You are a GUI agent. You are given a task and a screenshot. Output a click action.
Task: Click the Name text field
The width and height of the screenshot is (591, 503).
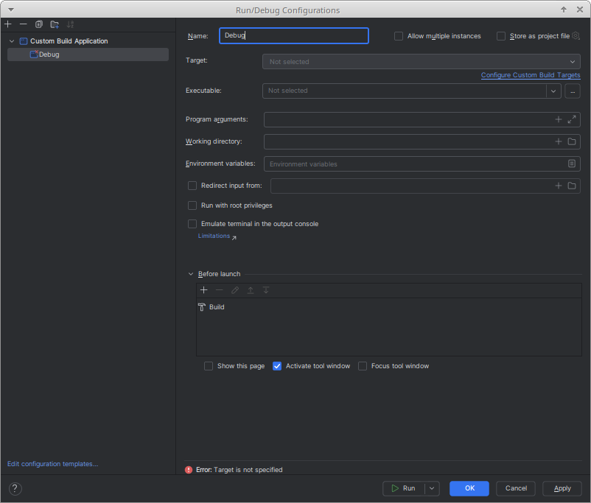293,36
